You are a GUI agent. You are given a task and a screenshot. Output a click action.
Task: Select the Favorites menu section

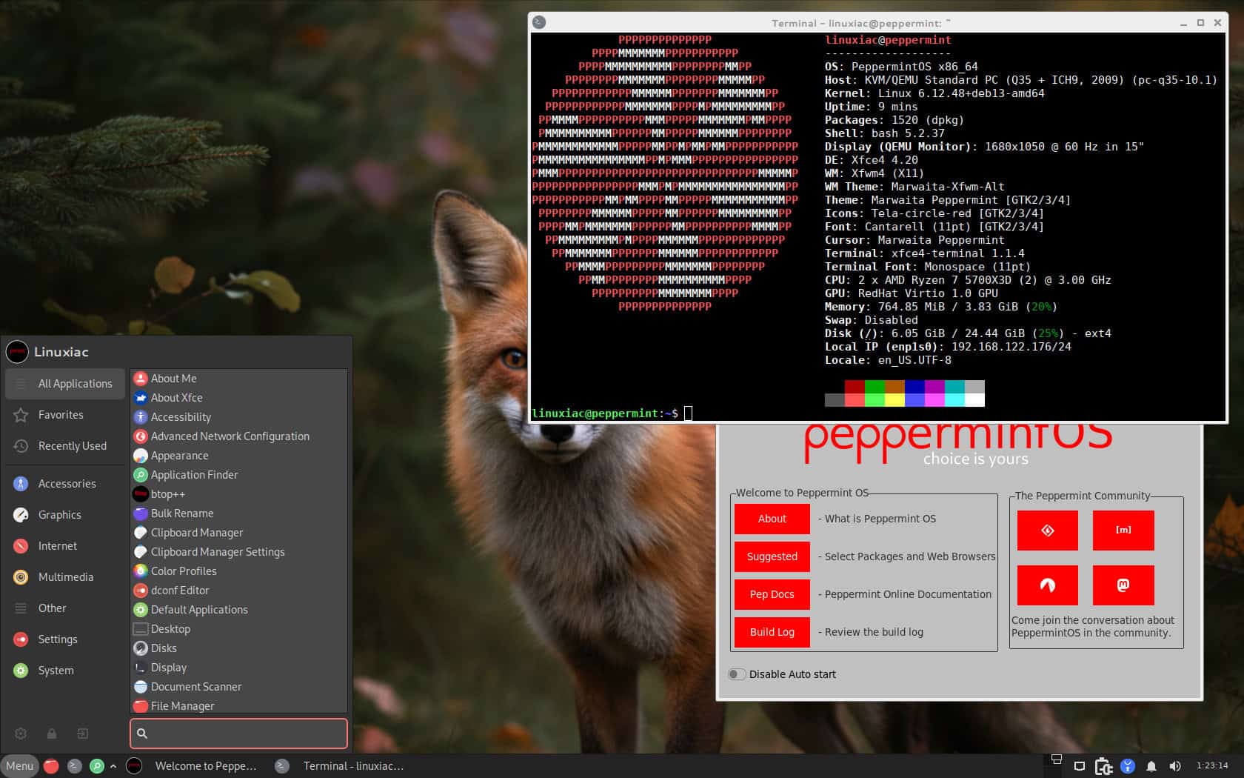(x=61, y=414)
